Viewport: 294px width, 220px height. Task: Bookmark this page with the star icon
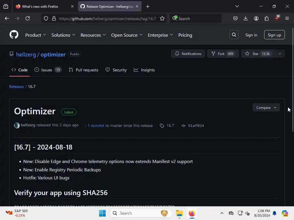pyautogui.click(x=162, y=19)
